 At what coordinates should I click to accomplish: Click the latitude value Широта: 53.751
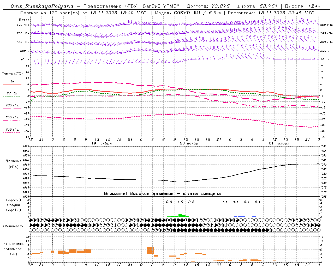point(257,6)
